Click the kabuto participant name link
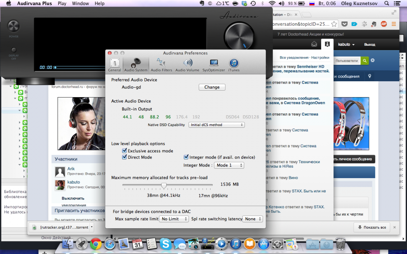This screenshot has height=254, width=407. pos(73,182)
